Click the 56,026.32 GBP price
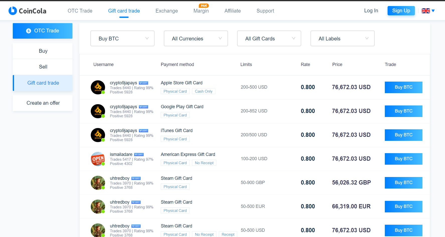This screenshot has width=445, height=237. coord(351,183)
